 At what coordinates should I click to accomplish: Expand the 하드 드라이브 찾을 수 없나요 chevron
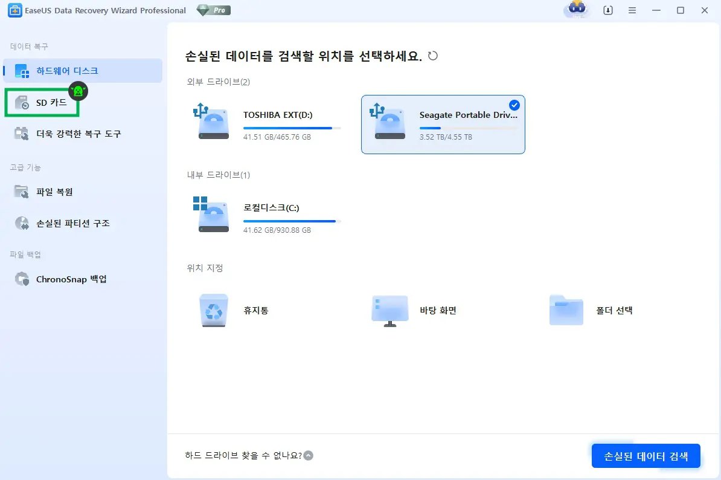pyautogui.click(x=309, y=456)
